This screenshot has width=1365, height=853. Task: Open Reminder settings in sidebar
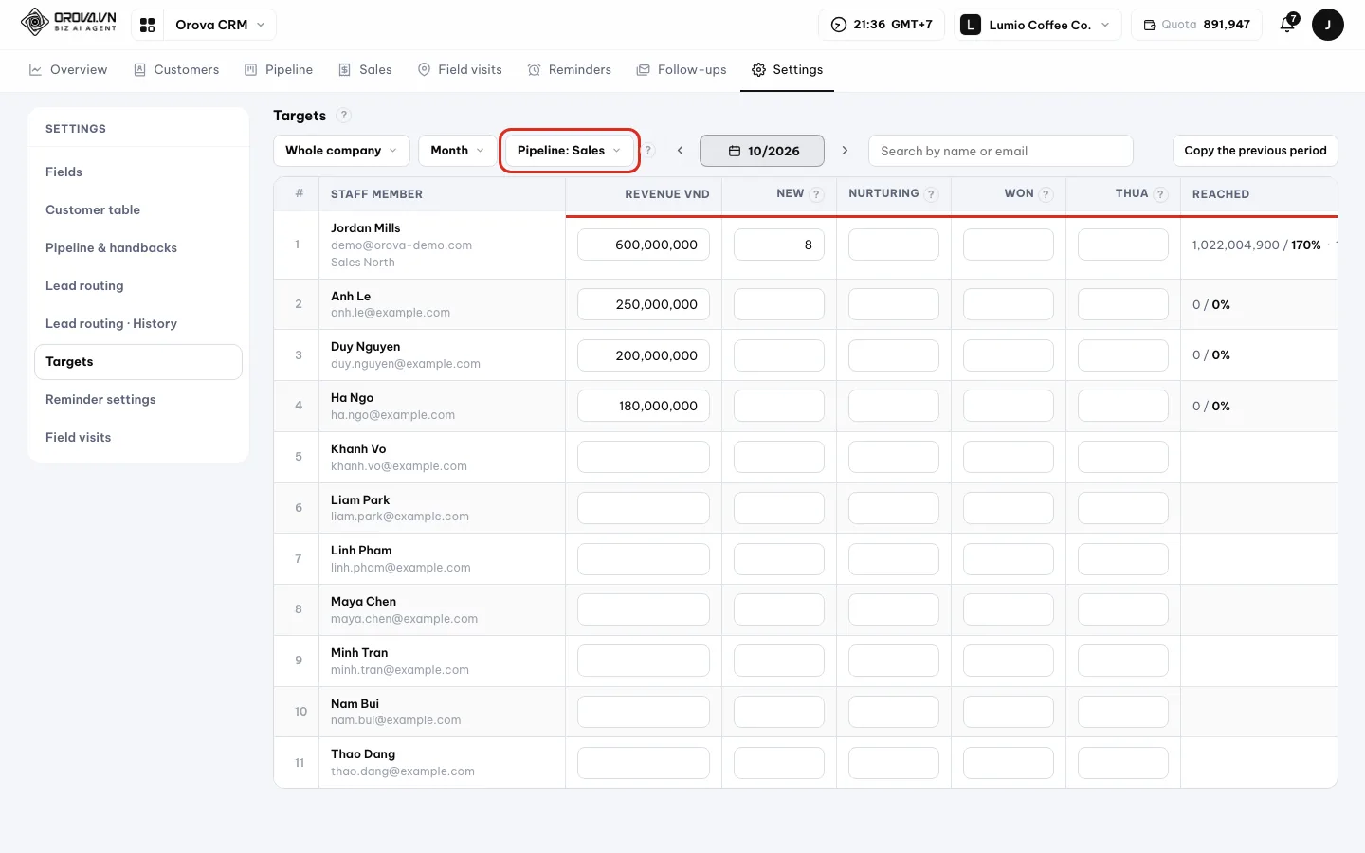138,399
